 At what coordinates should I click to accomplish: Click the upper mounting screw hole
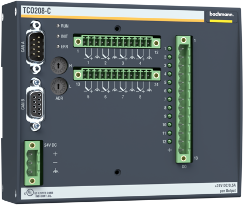tap(117, 29)
